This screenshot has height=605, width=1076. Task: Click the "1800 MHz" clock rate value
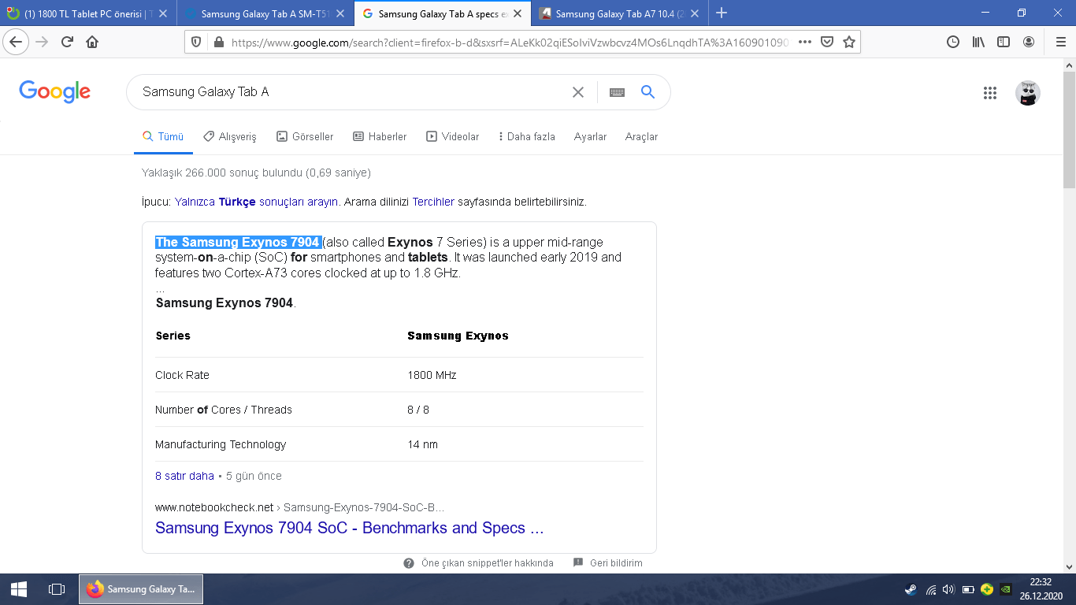432,375
